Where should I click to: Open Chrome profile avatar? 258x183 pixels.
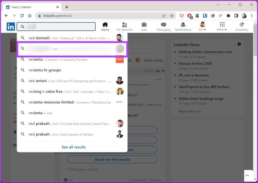244,16
